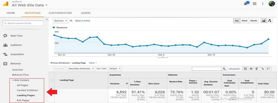278x103 pixels.
Task: Collapse the left sidebar arrow
Action: click(47, 19)
